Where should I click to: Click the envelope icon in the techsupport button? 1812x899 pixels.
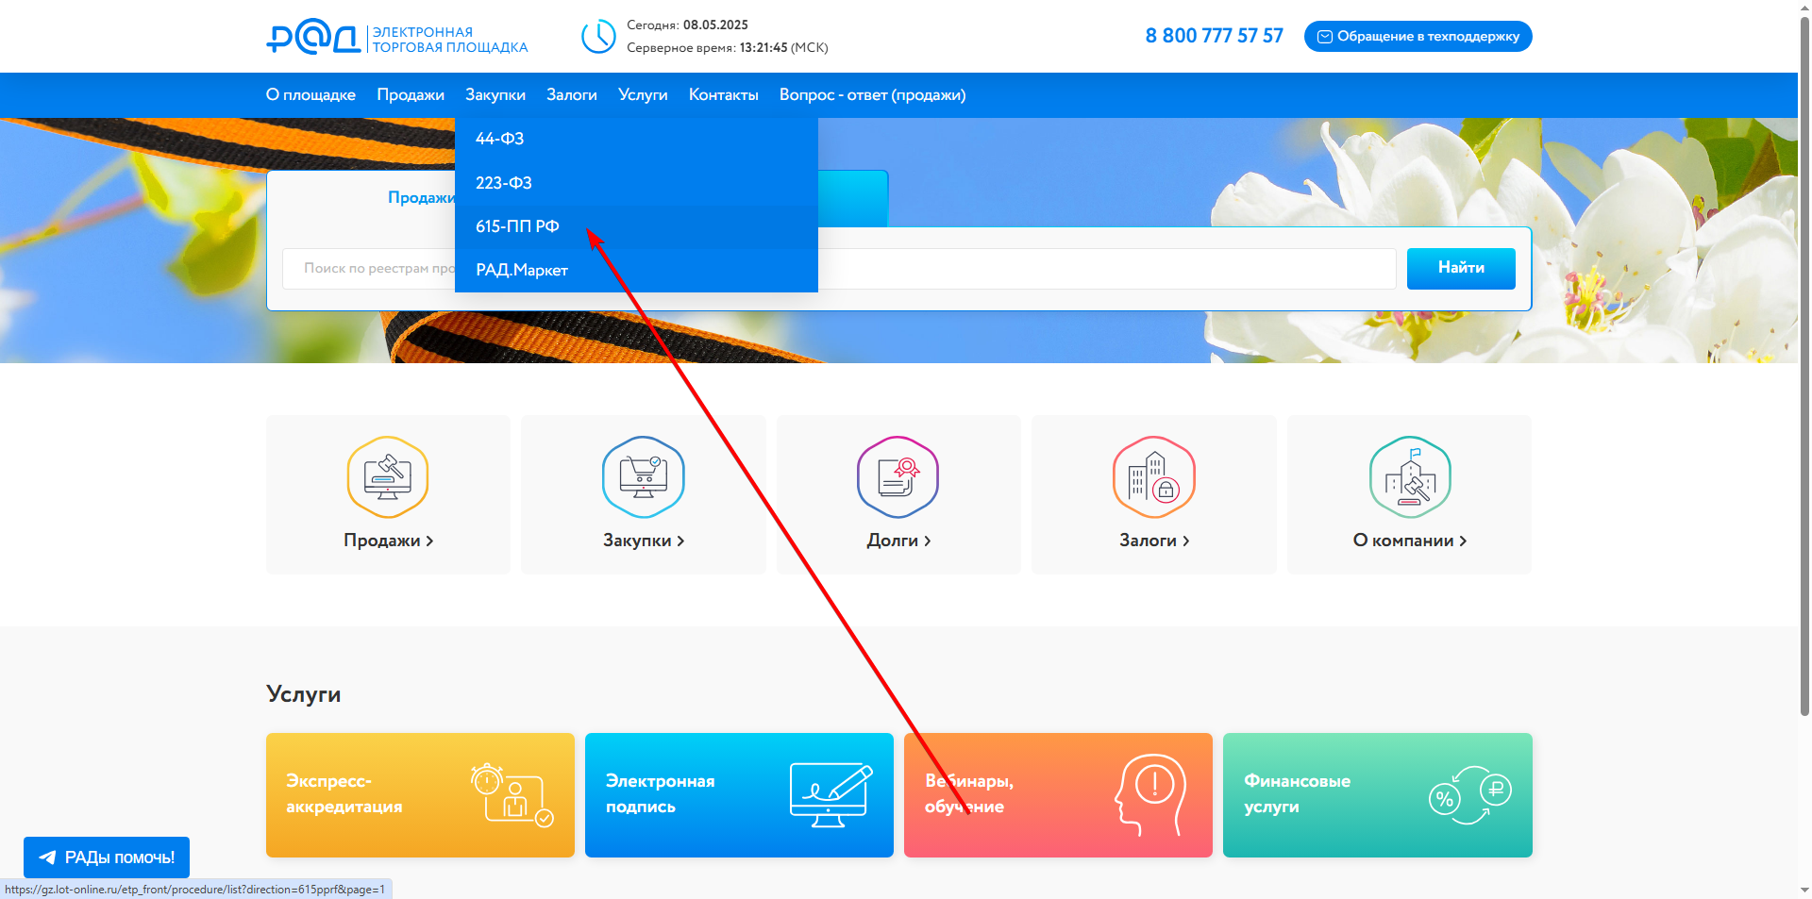pyautogui.click(x=1325, y=37)
